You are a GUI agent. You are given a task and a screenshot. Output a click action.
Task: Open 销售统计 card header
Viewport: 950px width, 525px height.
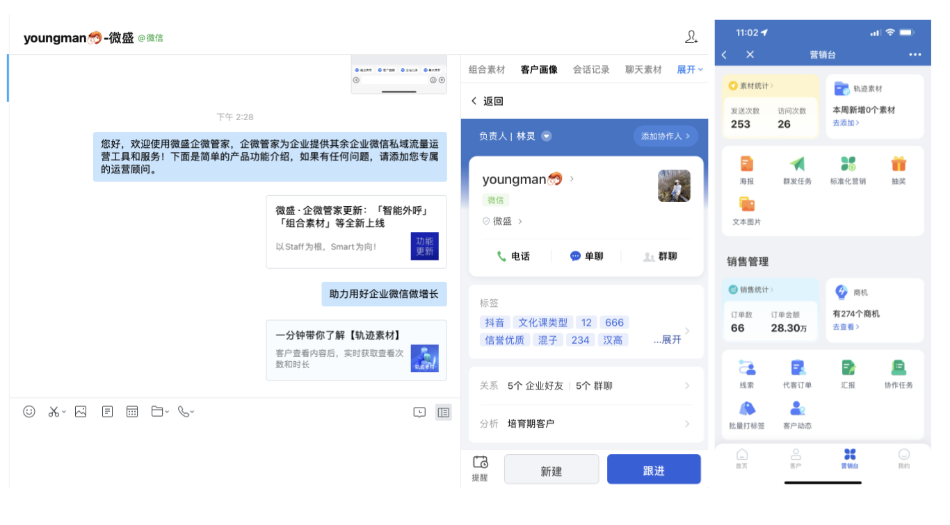click(x=750, y=290)
